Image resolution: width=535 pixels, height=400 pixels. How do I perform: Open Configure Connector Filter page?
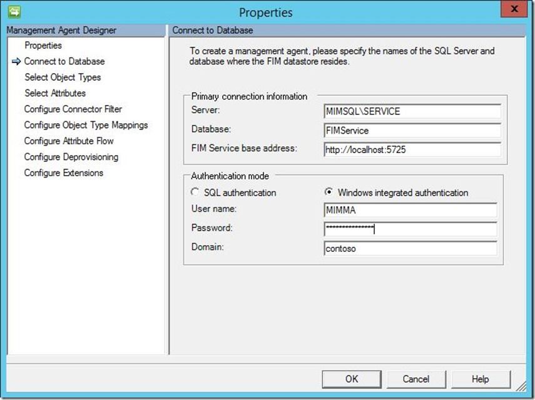[x=73, y=109]
